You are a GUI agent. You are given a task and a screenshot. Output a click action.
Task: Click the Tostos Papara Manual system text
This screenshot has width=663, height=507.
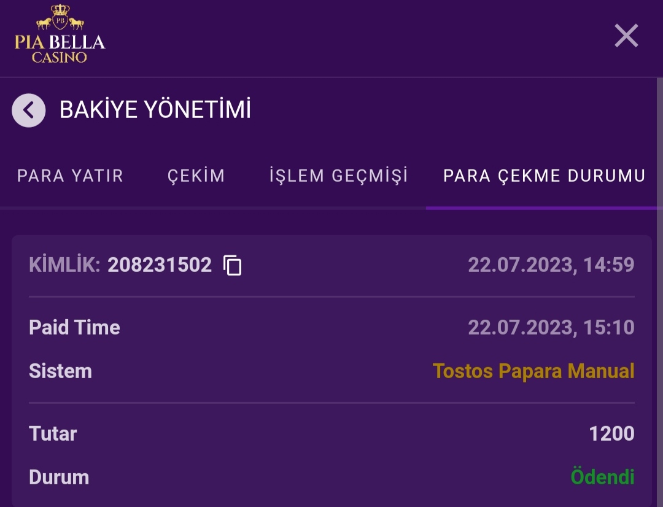pyautogui.click(x=533, y=371)
